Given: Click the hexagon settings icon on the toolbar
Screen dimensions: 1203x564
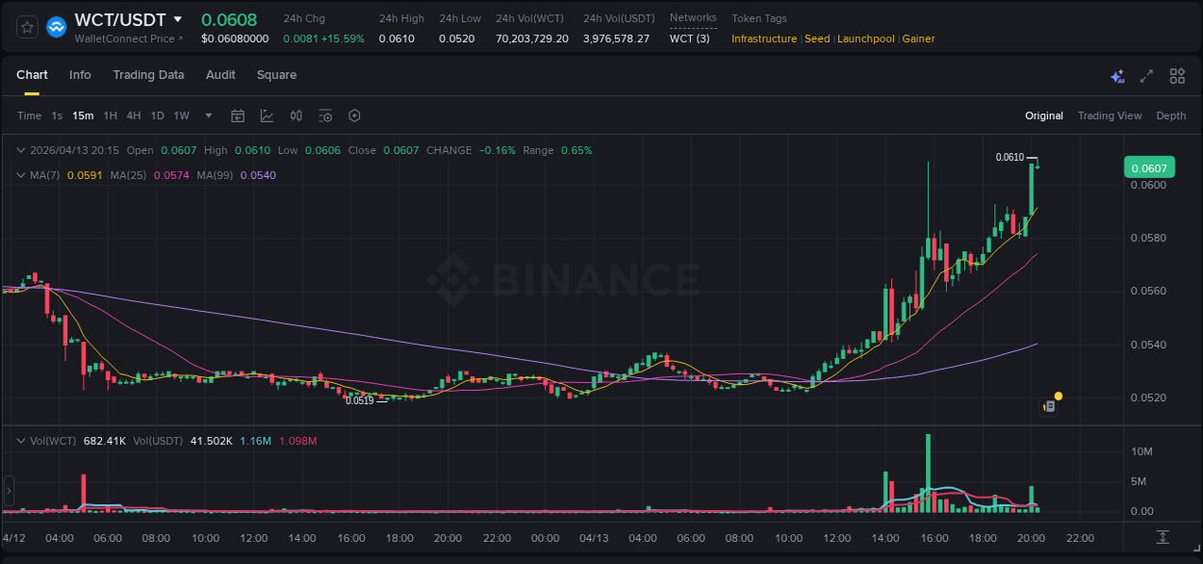Looking at the screenshot, I should [354, 115].
